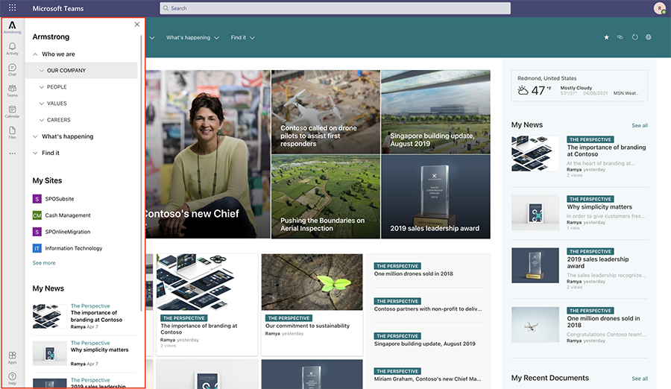The width and height of the screenshot is (671, 389).
Task: Open Why simplicity matters in side panel news
Action: click(x=100, y=350)
